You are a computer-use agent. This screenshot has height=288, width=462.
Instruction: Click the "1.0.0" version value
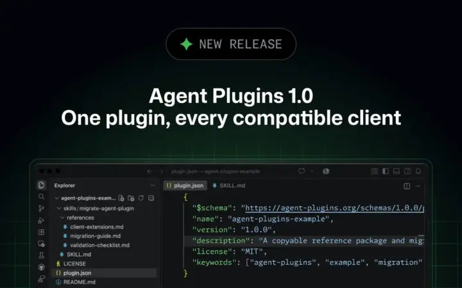point(256,230)
